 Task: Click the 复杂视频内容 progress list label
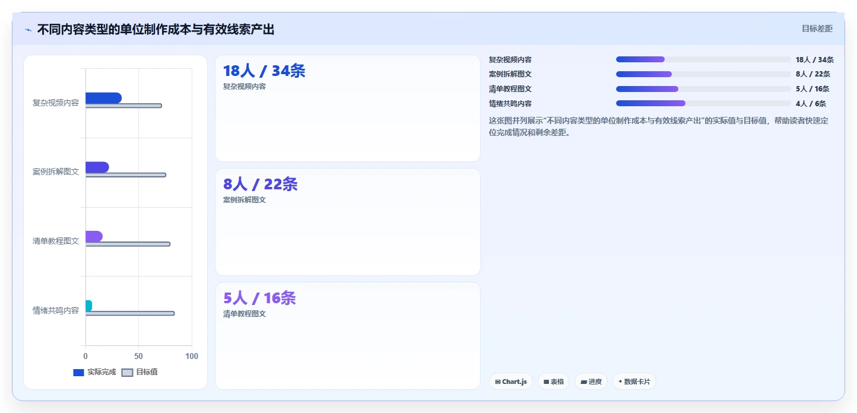[x=510, y=60]
